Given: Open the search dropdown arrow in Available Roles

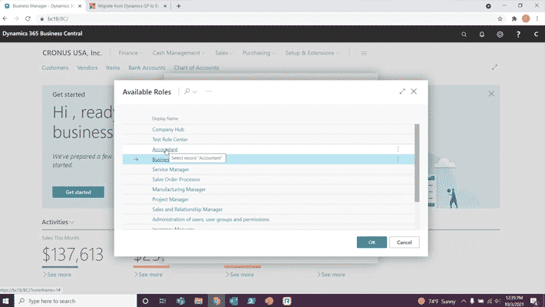Looking at the screenshot, I should tap(195, 92).
